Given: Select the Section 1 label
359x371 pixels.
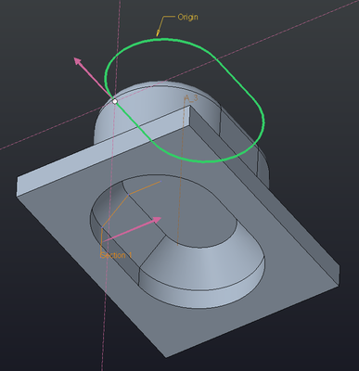Looking at the screenshot, I should click(x=116, y=255).
